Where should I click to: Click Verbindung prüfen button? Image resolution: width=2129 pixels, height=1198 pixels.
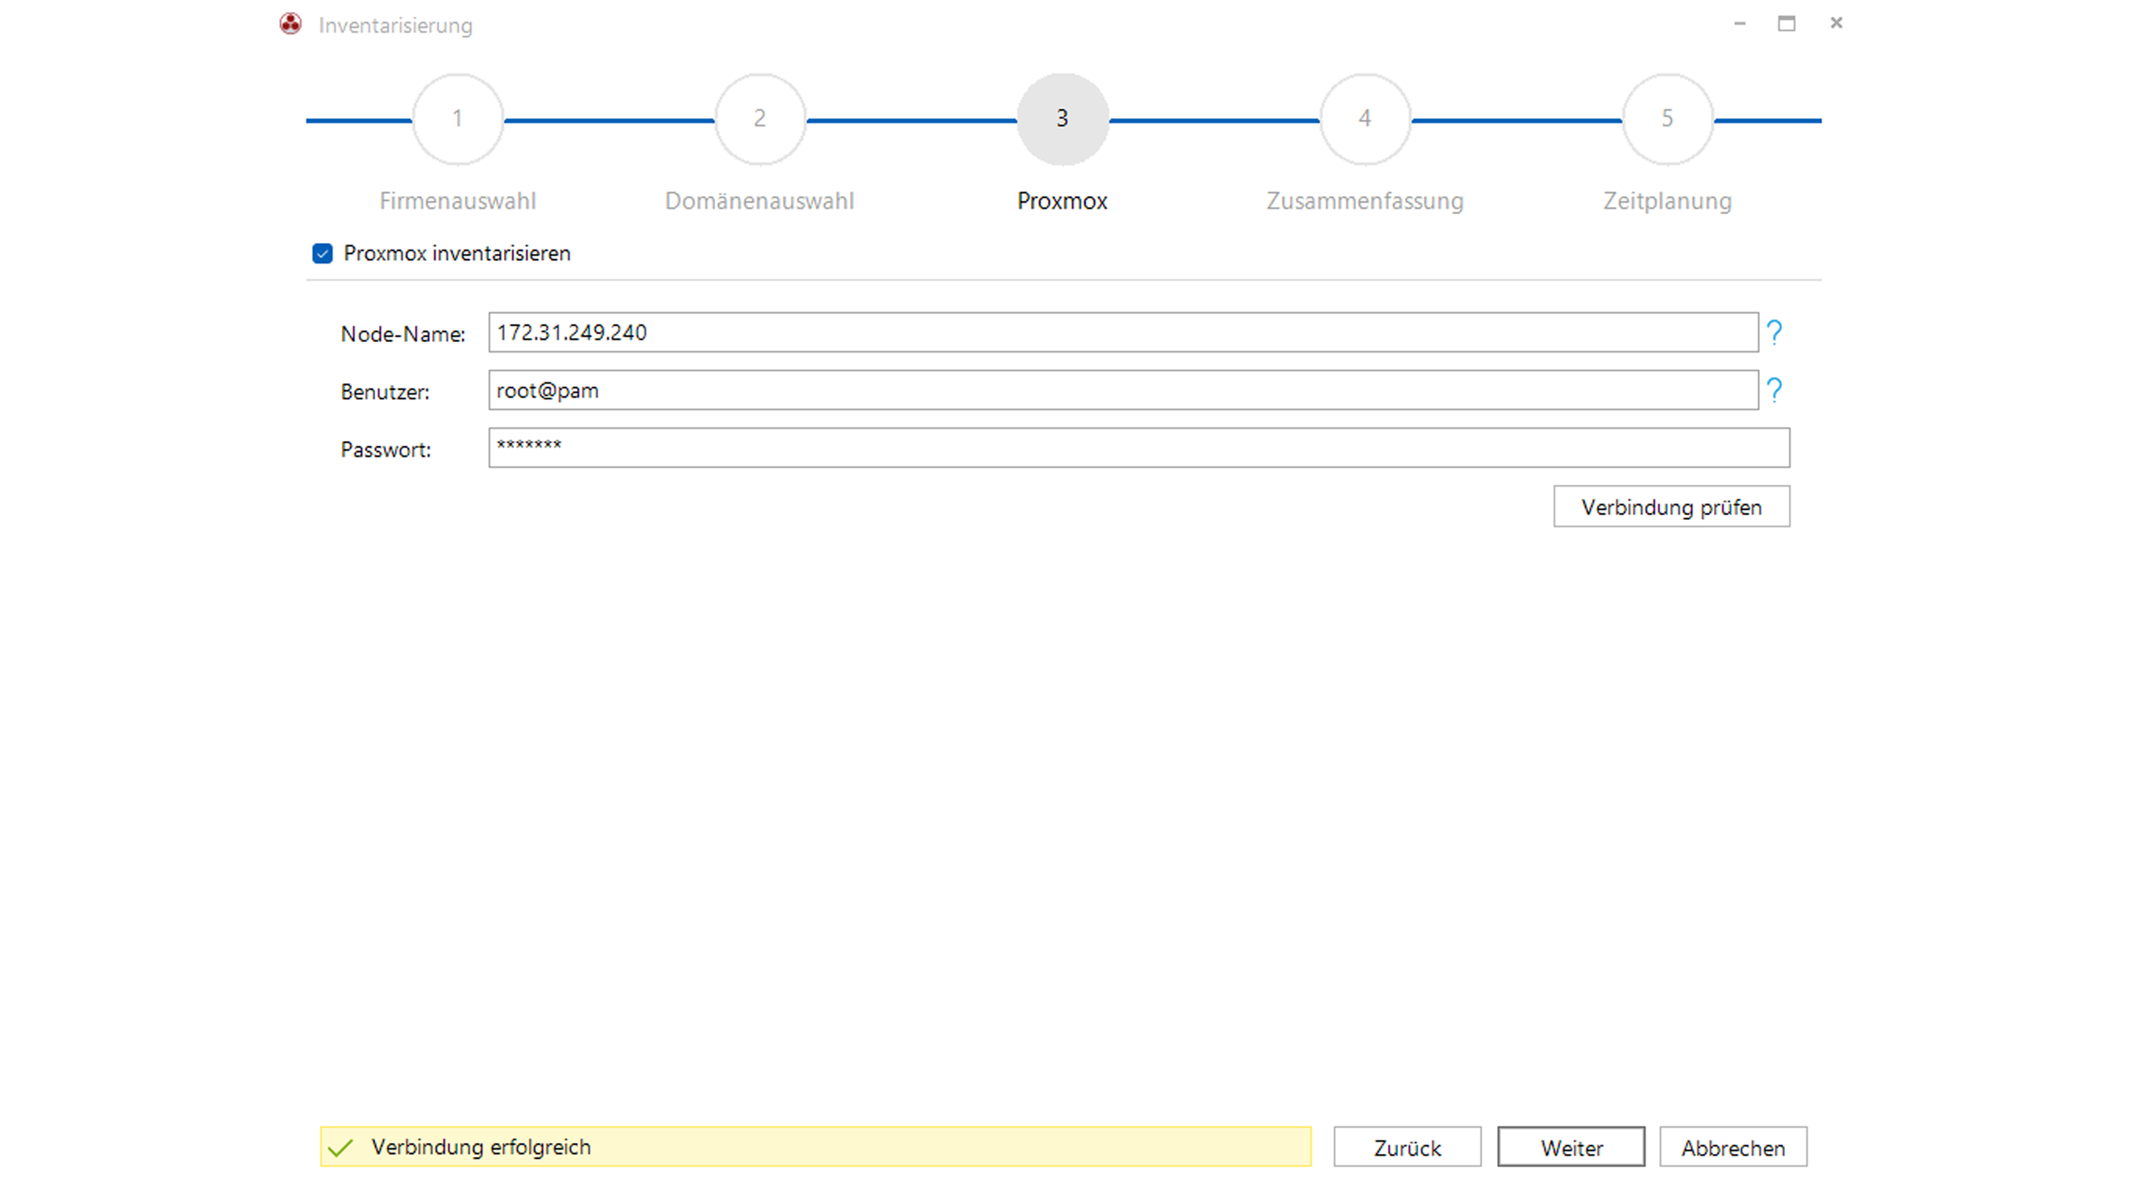tap(1672, 507)
